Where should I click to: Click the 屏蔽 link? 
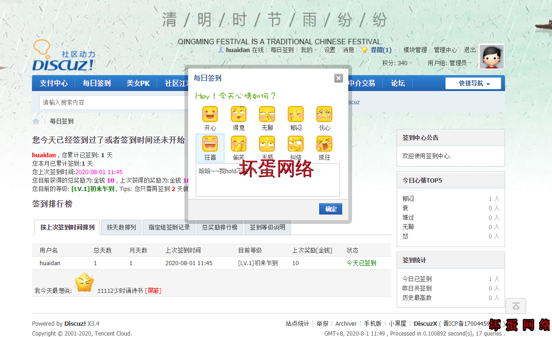click(153, 291)
